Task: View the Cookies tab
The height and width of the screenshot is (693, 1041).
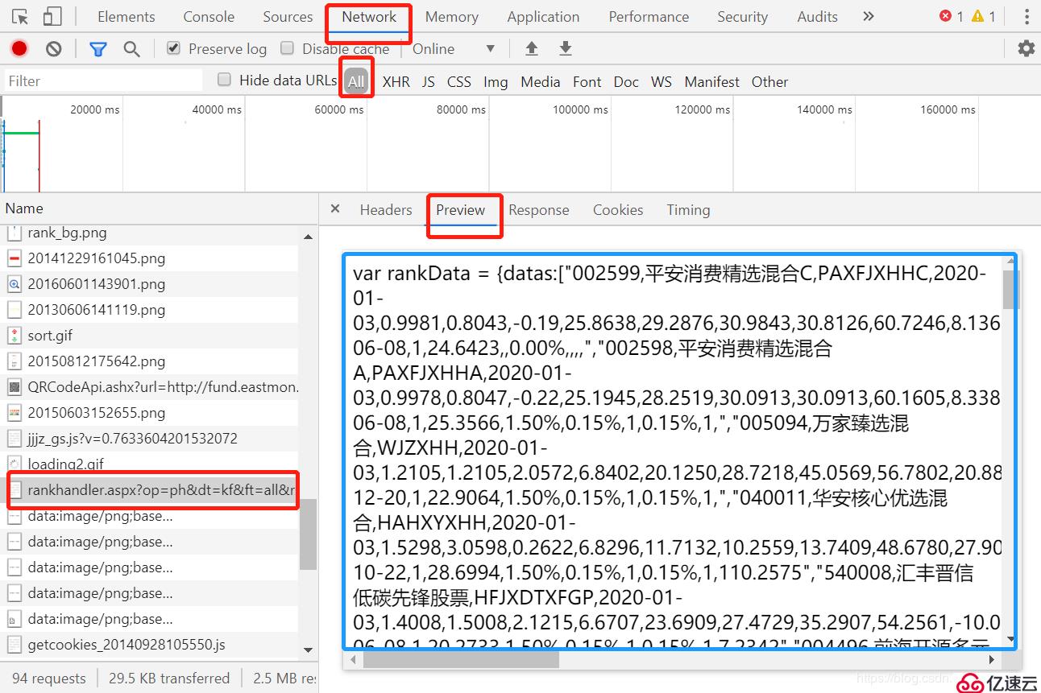Action: 618,210
